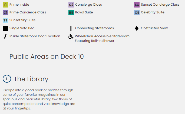Click the I1 Prime Inside badge icon
185x114 pixels.
coord(5,5)
